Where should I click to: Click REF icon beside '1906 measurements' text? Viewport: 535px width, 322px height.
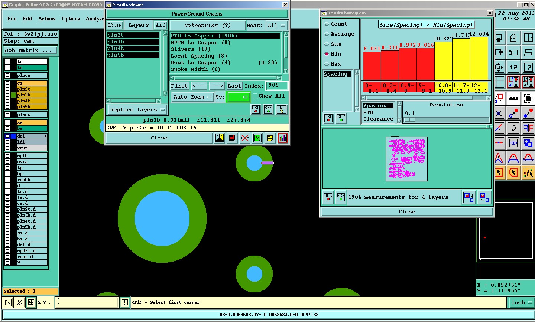[x=341, y=197]
